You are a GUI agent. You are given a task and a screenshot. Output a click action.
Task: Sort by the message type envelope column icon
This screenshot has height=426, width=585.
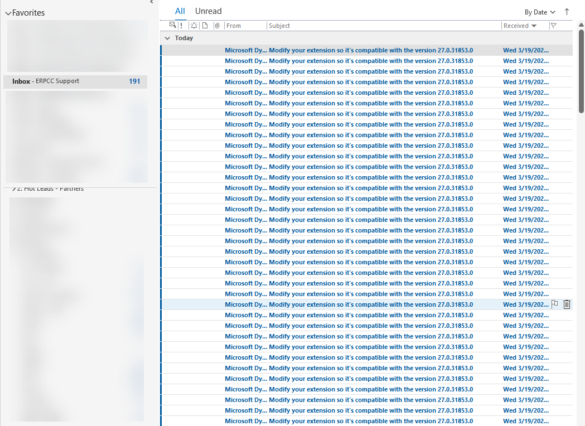[x=172, y=25]
